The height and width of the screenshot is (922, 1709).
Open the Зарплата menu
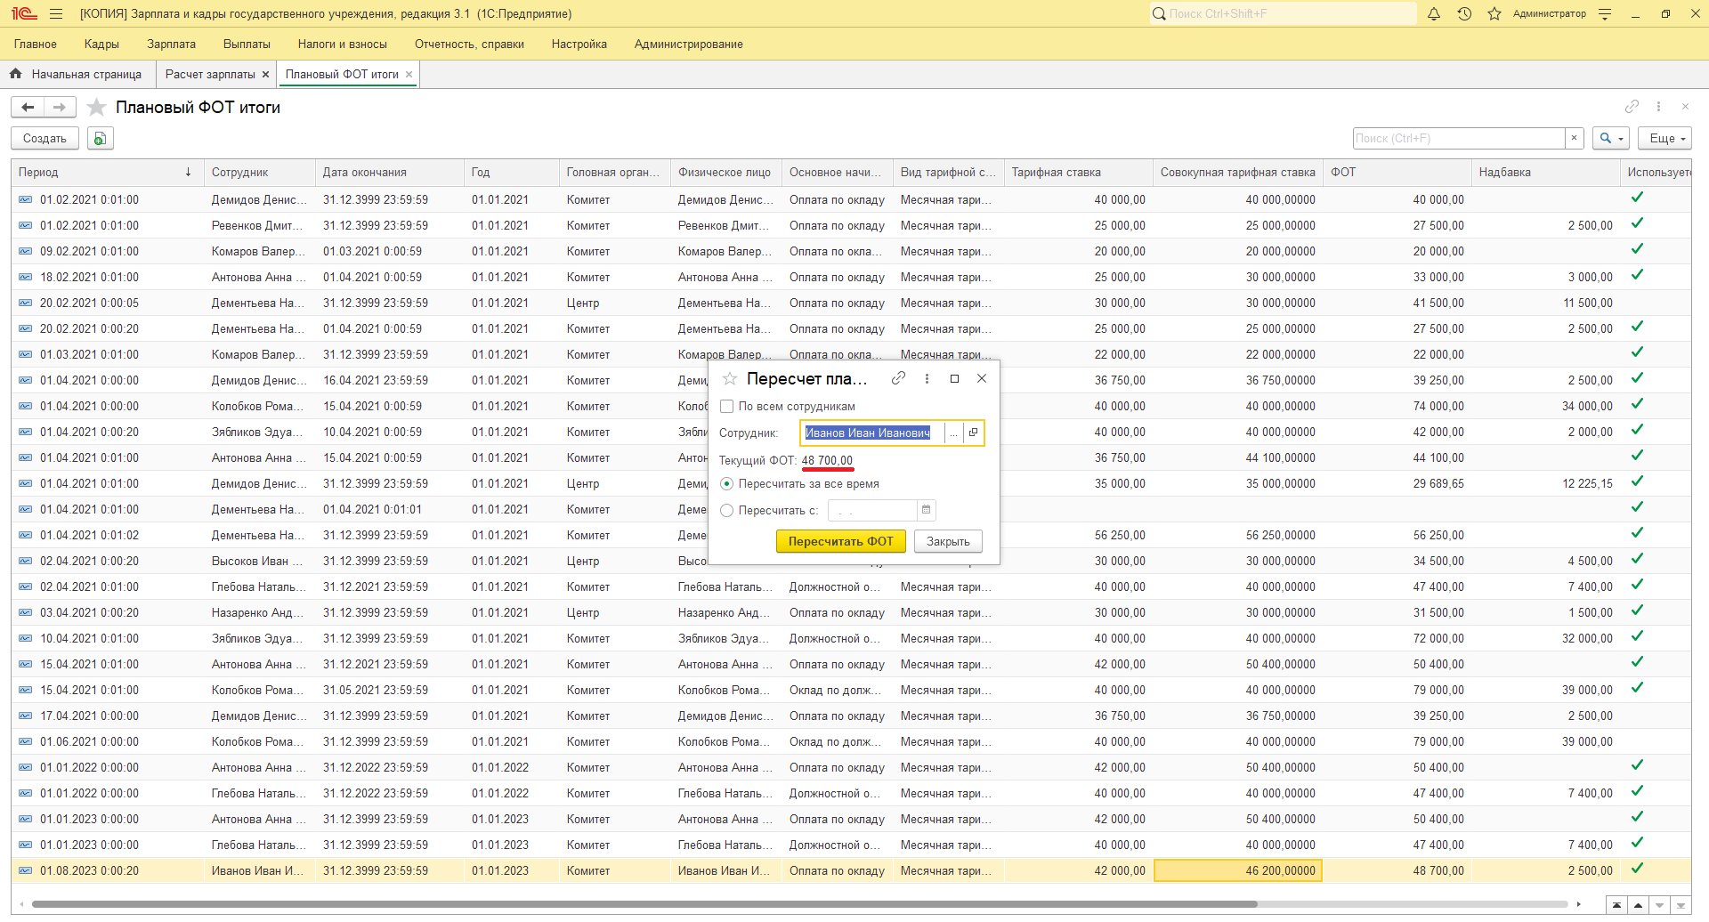tap(171, 44)
